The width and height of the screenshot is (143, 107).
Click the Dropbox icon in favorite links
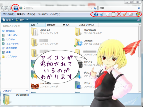coord(3,31)
